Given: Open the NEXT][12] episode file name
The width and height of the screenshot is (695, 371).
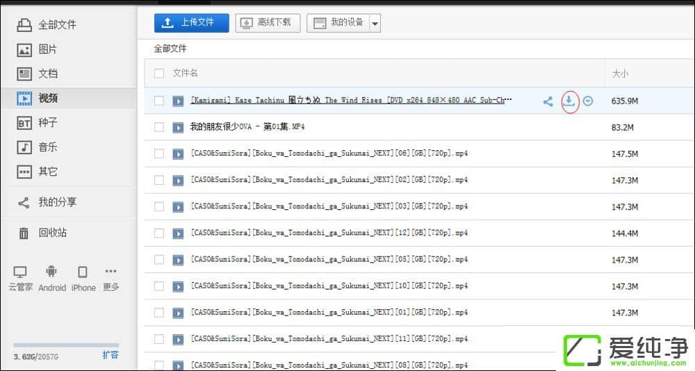Looking at the screenshot, I should coord(329,233).
